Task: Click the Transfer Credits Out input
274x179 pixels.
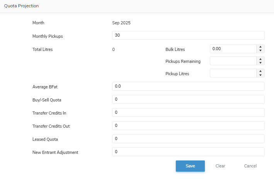Action: pyautogui.click(x=188, y=126)
